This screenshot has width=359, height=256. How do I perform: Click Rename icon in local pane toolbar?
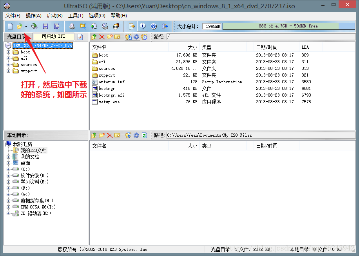[118, 135]
